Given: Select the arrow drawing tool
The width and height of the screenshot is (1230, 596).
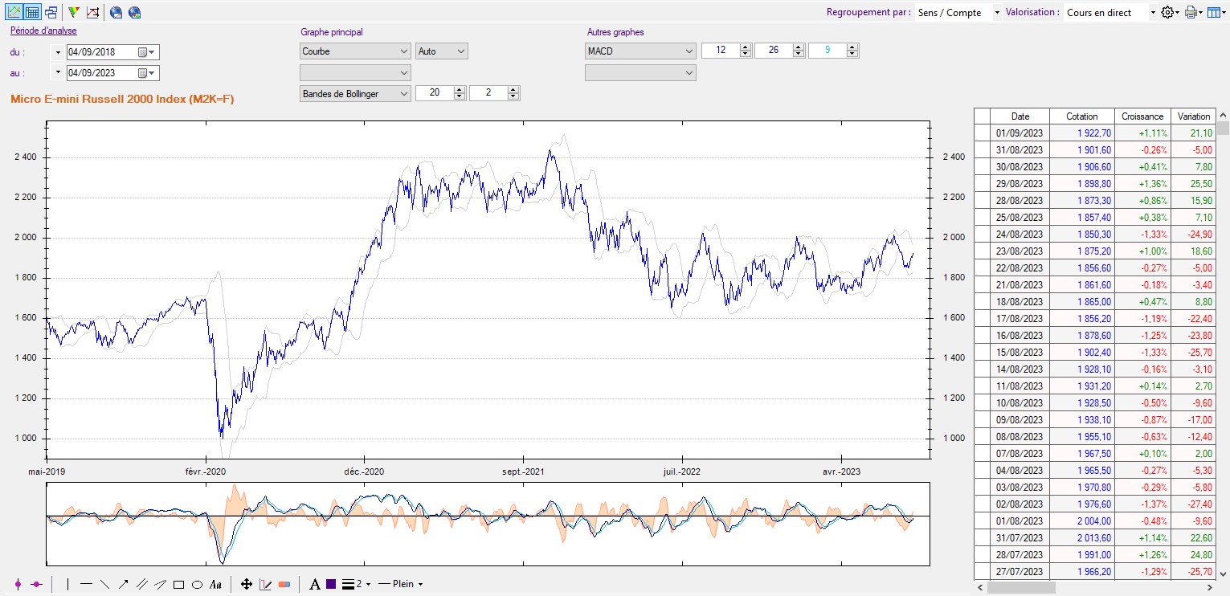Looking at the screenshot, I should click(123, 585).
